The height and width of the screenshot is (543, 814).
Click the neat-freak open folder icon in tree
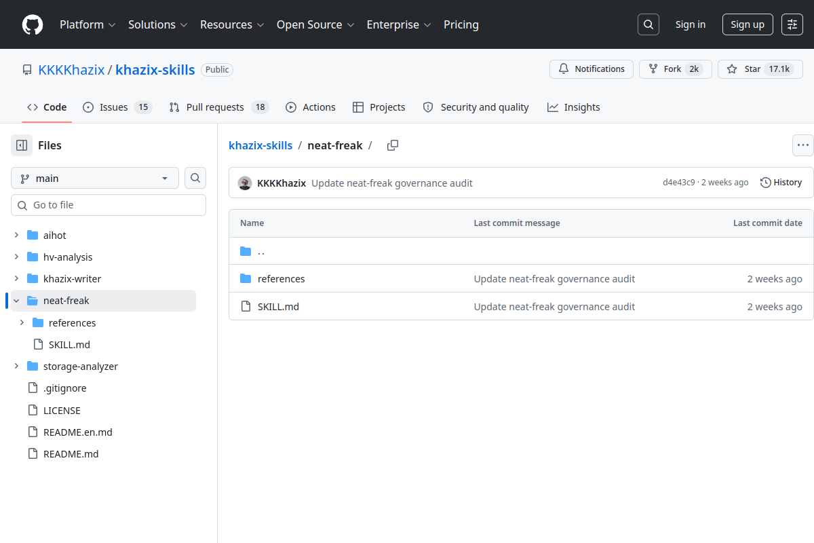[32, 301]
